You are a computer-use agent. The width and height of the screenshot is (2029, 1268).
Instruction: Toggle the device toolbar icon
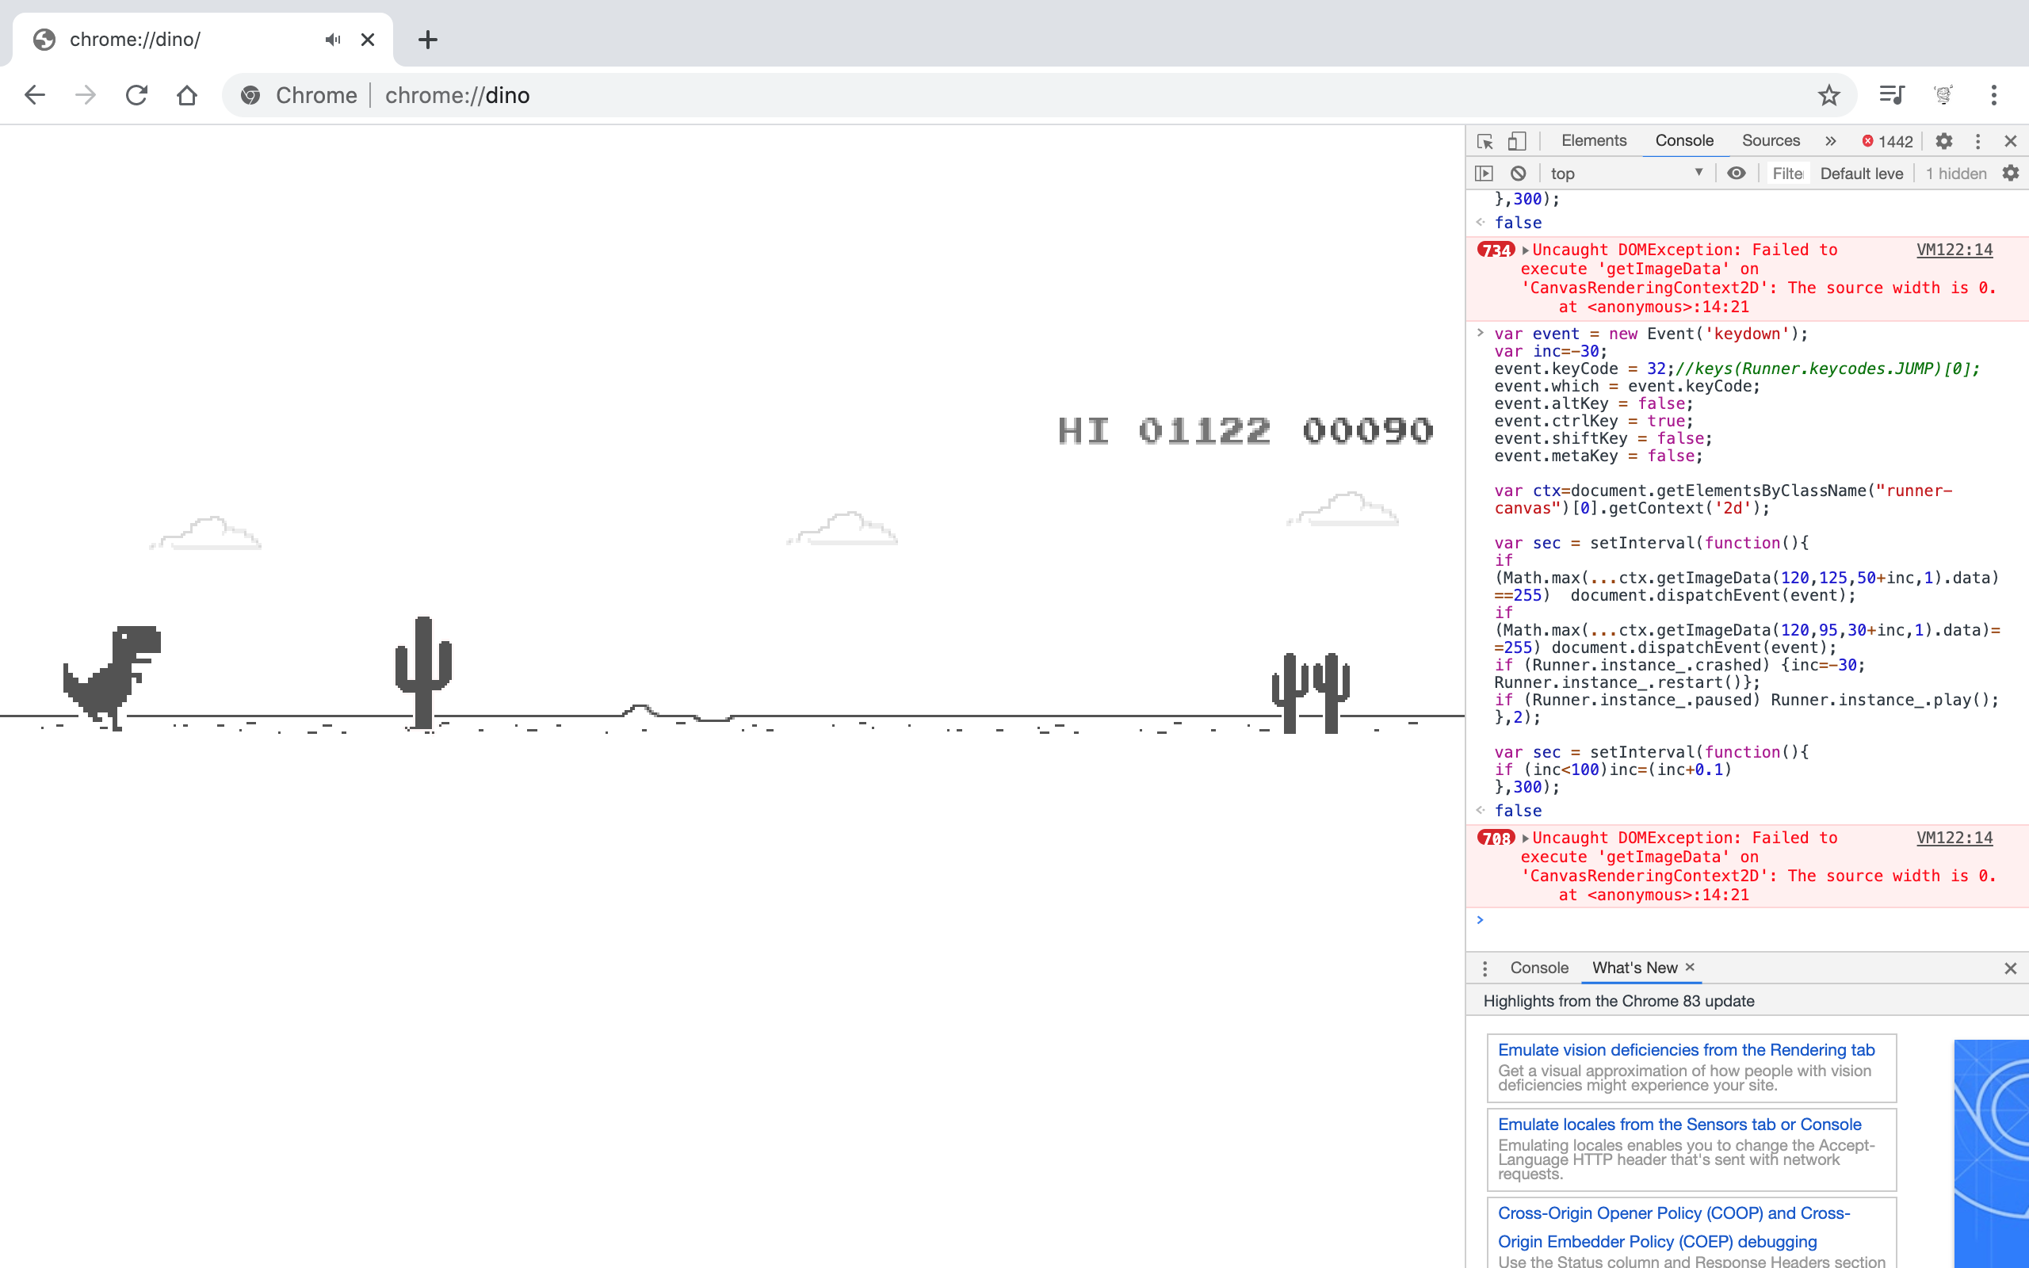pos(1517,141)
